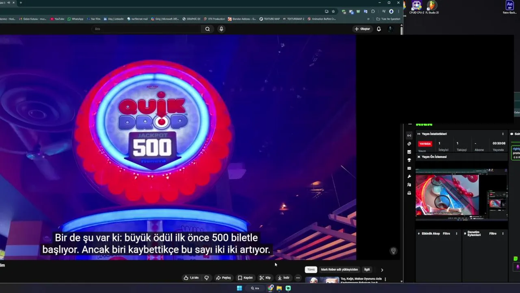Click the YouTube search input field
Image resolution: width=520 pixels, height=293 pixels.
[x=146, y=29]
